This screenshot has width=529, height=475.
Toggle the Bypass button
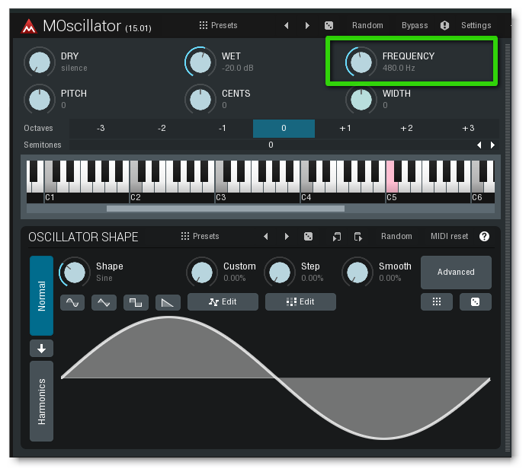click(415, 25)
